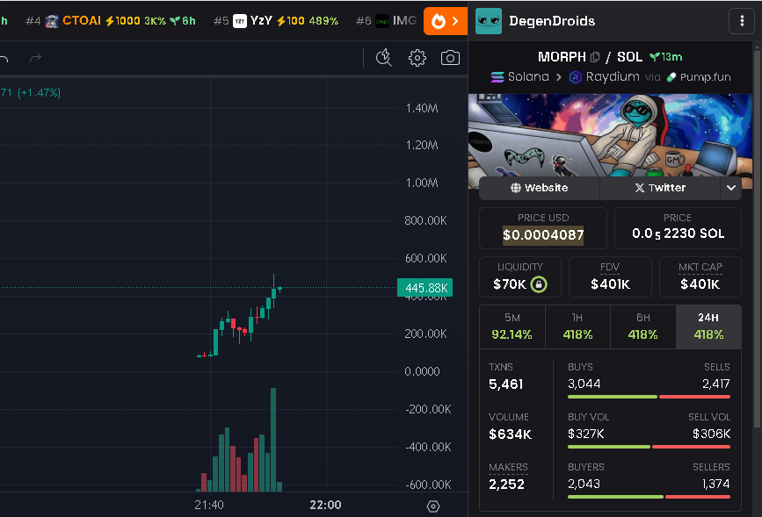Image resolution: width=762 pixels, height=517 pixels.
Task: Click the DegenDroids title text
Action: (552, 21)
